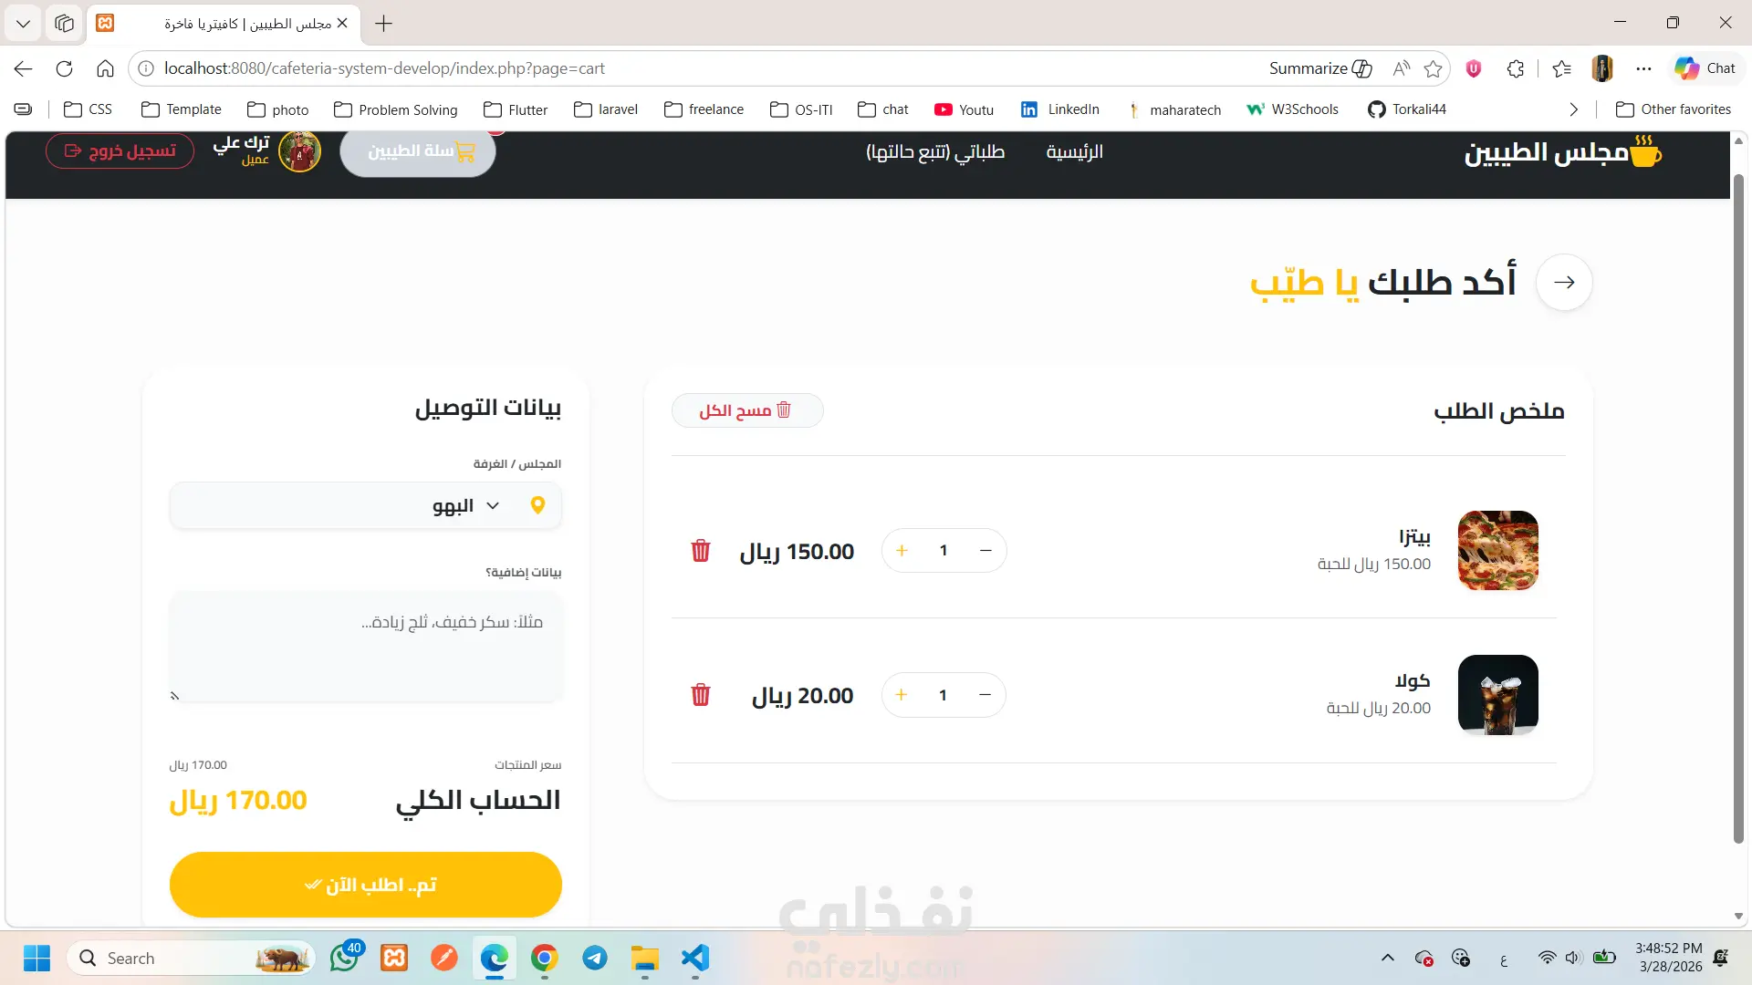Click the pizza product thumbnail
The height and width of the screenshot is (985, 1752).
[1497, 551]
